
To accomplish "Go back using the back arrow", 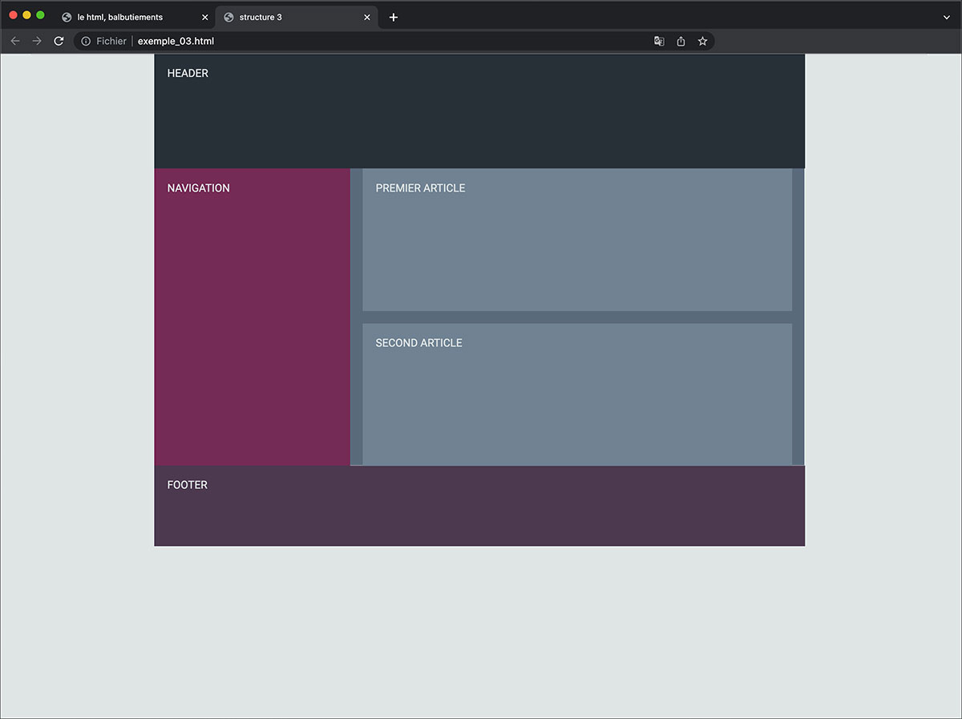I will point(15,41).
